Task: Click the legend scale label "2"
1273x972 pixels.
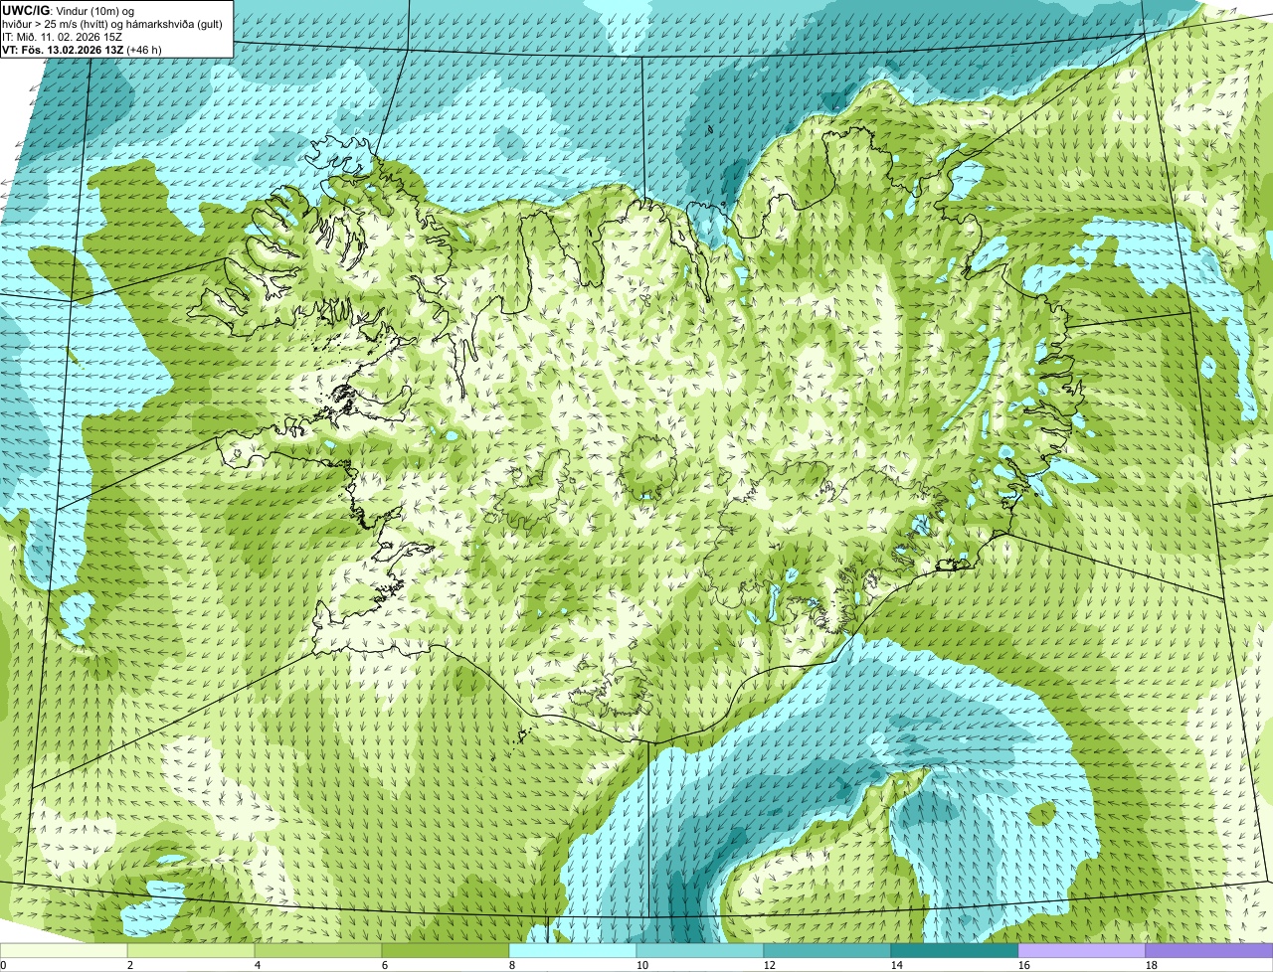Action: [x=130, y=965]
